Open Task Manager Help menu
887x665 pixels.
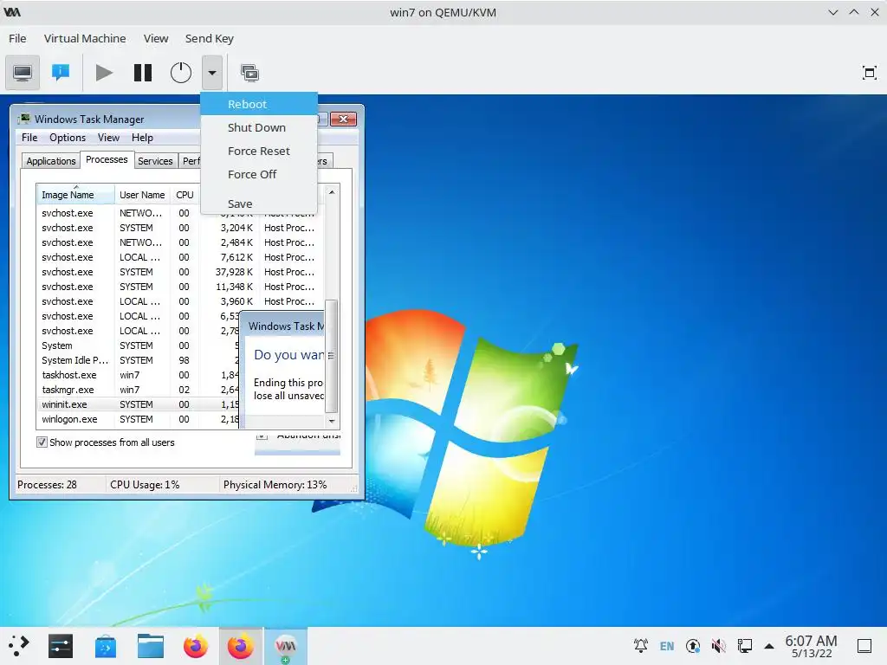click(142, 138)
